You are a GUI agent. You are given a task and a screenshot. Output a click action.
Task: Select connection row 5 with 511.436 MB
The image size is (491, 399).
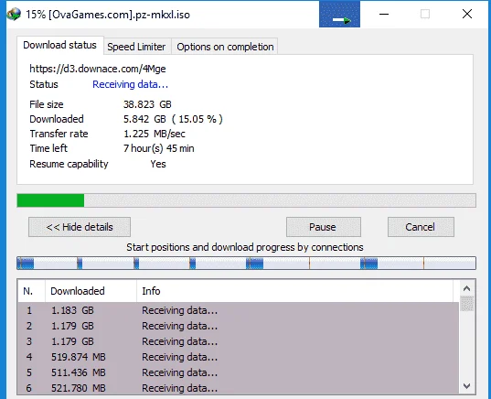click(x=239, y=372)
